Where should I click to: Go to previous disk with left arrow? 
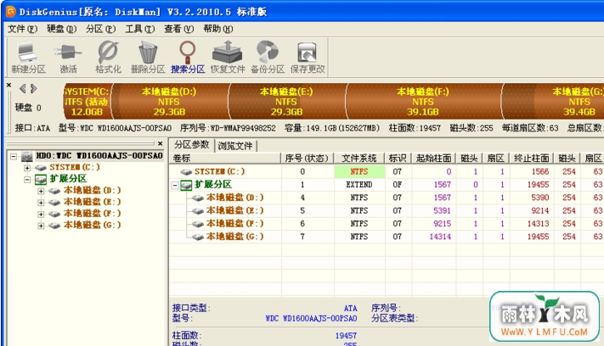click(23, 89)
